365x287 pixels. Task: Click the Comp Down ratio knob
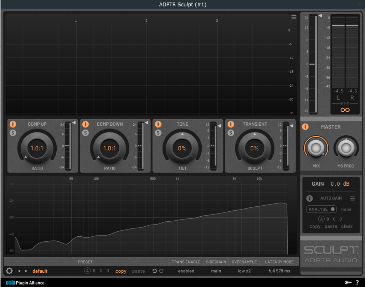110,148
